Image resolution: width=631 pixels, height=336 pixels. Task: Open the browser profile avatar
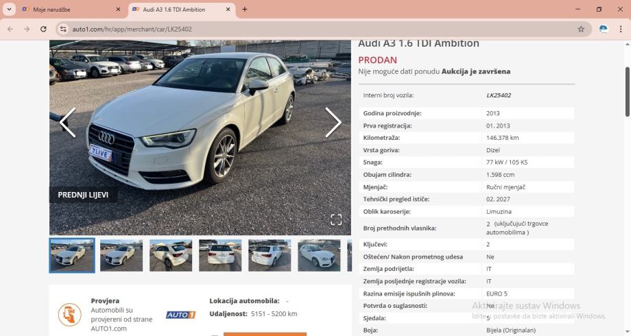604,29
